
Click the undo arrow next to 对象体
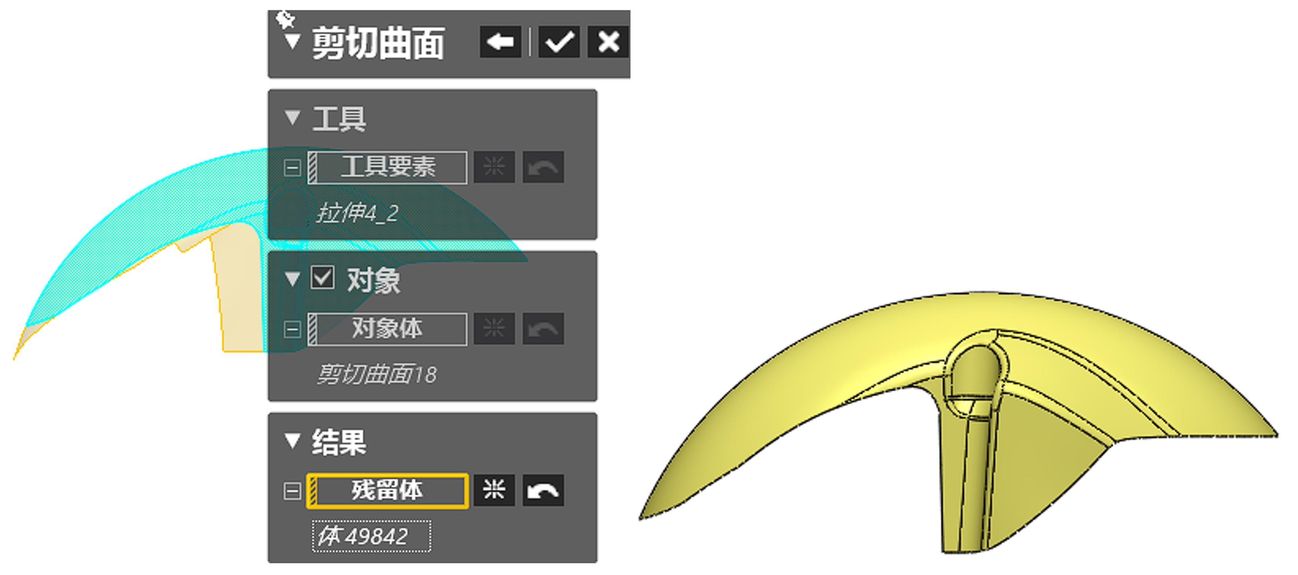[x=543, y=329]
